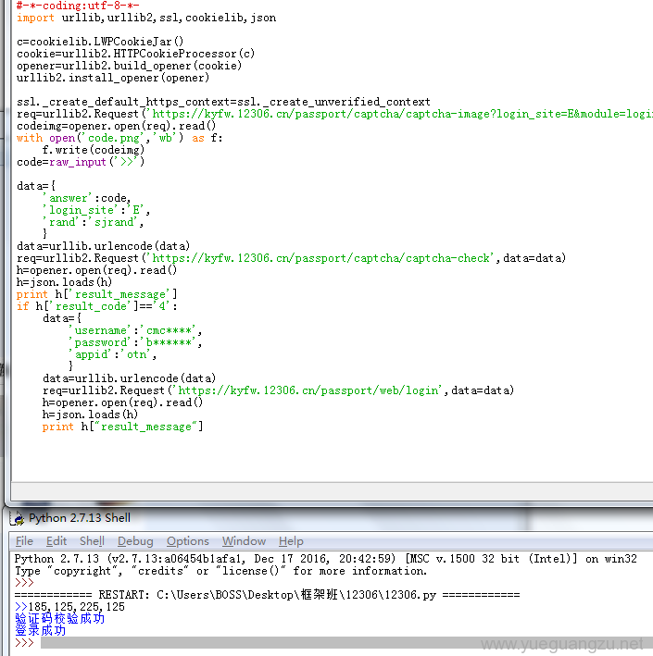Viewport: 653px width, 656px height.
Task: Click the 'password':'b******' entry
Action: [x=135, y=342]
